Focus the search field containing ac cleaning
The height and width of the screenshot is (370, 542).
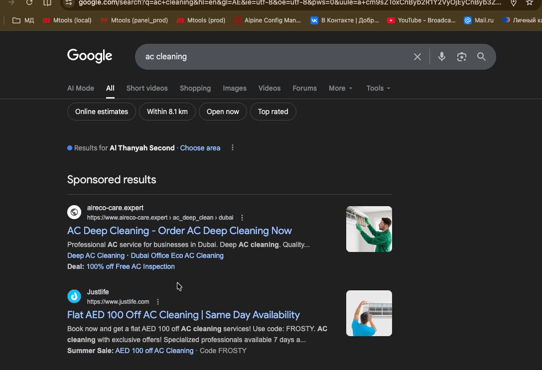click(273, 57)
